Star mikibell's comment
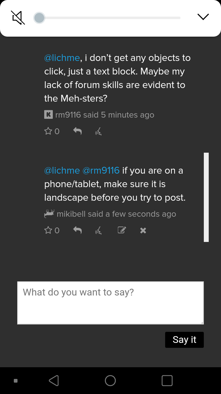This screenshot has width=221, height=394. 48,231
